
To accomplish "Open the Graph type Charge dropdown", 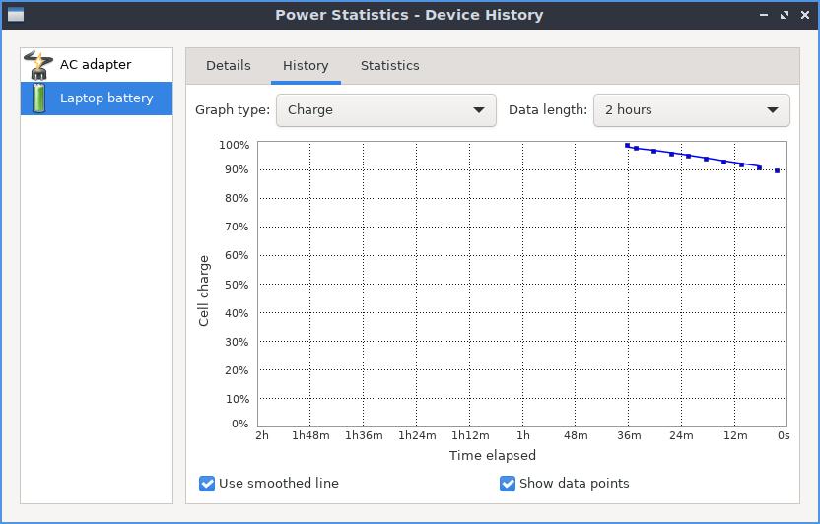I will click(x=386, y=110).
